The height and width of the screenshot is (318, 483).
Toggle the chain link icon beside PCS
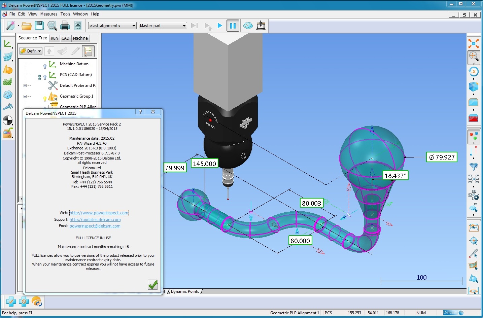[x=39, y=77]
